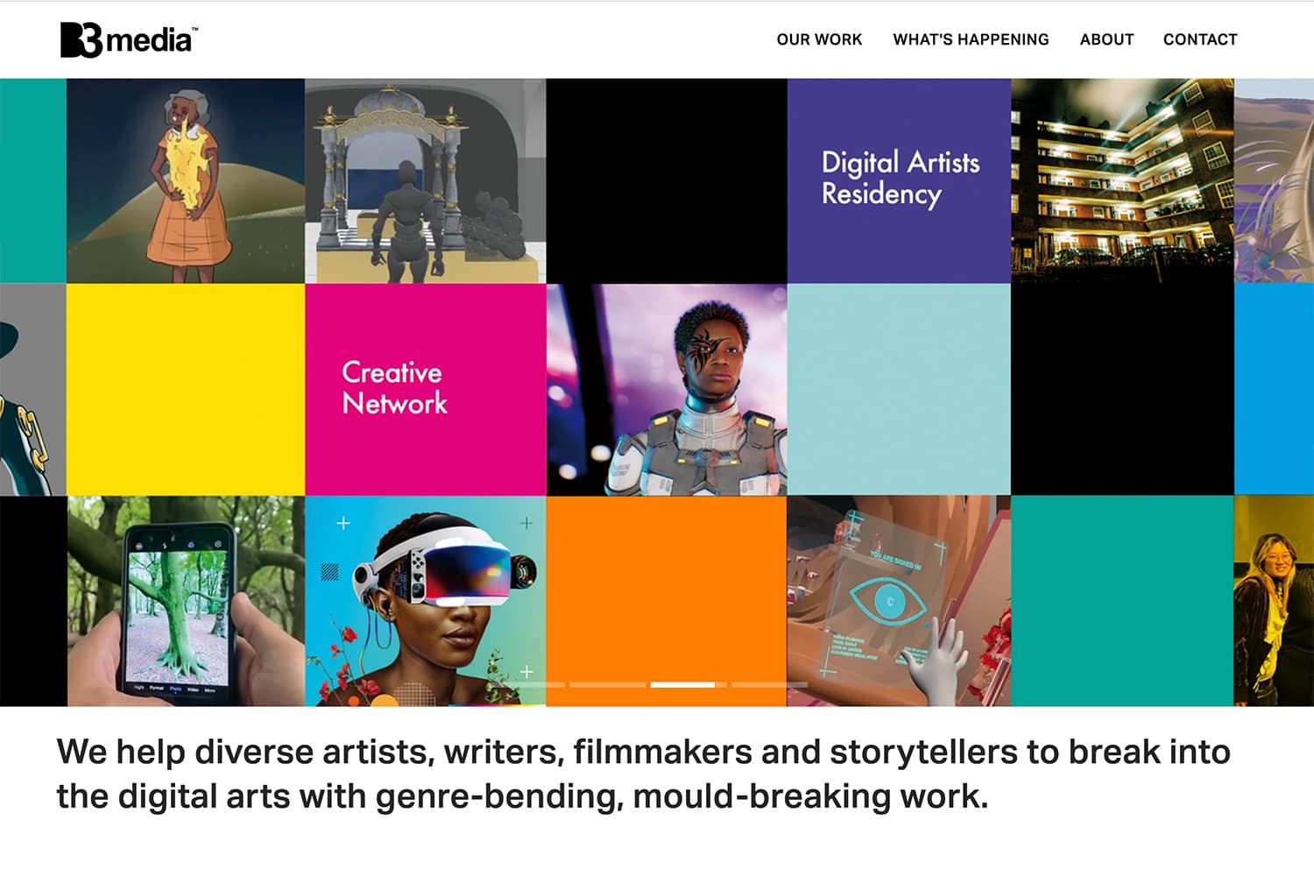Click the light blue color tile
Image resolution: width=1314 pixels, height=876 pixels.
(899, 389)
